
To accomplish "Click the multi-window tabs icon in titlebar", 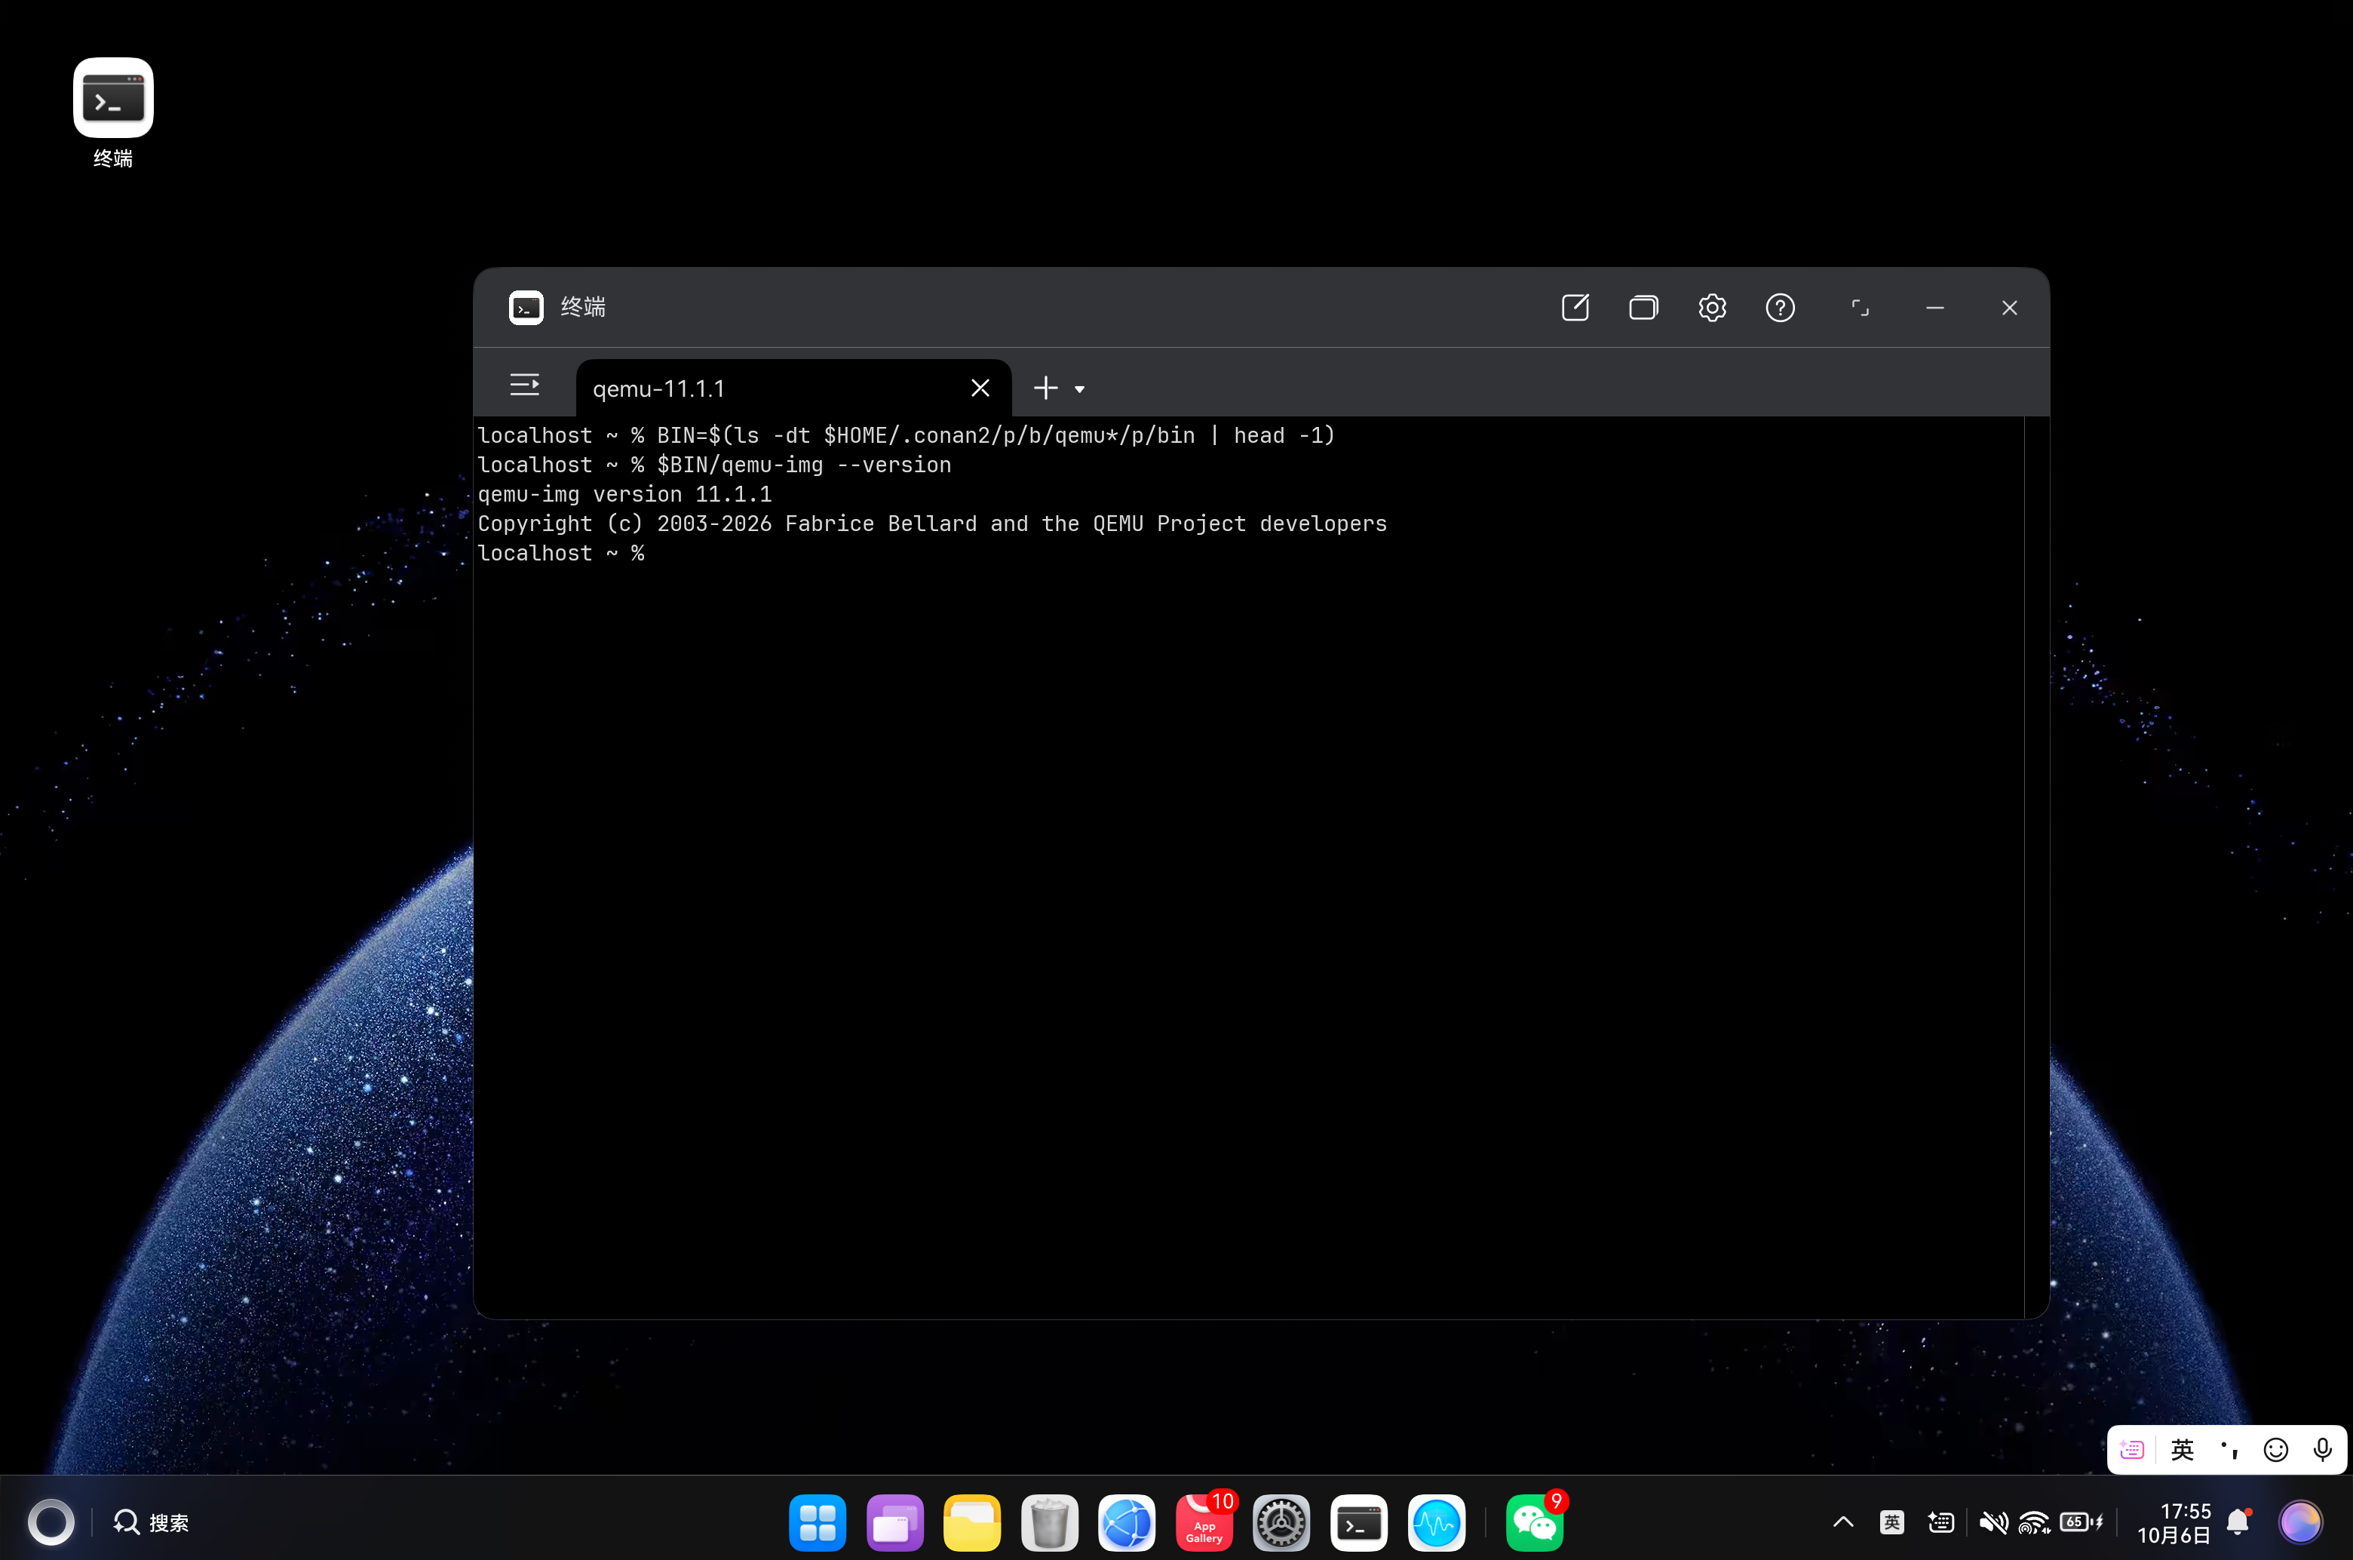I will 1643,308.
